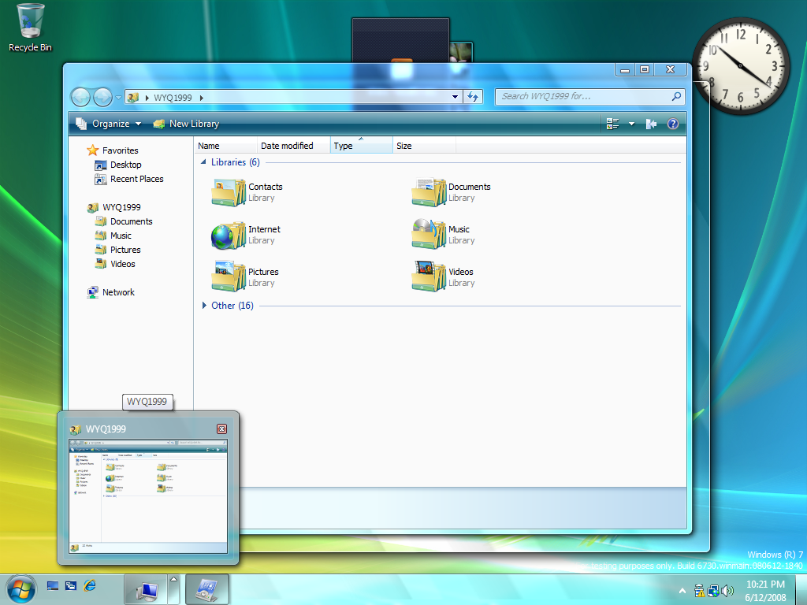Toggle the preview pane button

point(651,124)
